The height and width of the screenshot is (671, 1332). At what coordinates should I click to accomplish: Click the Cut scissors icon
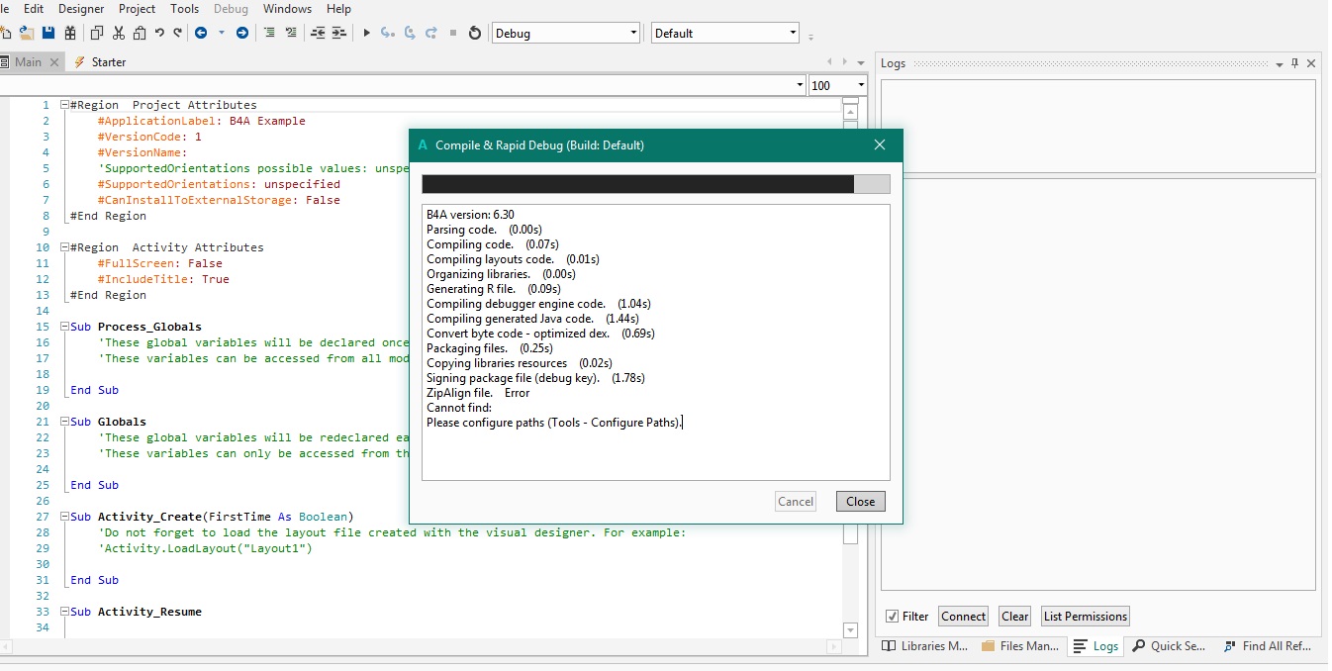[x=119, y=33]
